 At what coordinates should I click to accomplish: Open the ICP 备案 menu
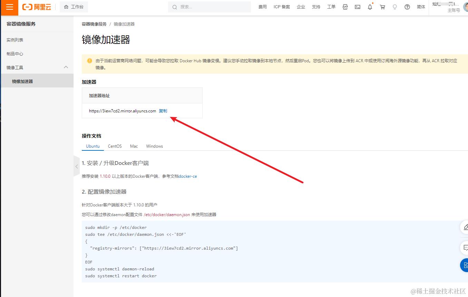282,7
